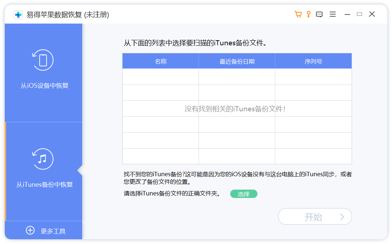This screenshot has height=244, width=392.
Task: Open feedback with the chat bubble icon
Action: (319, 14)
